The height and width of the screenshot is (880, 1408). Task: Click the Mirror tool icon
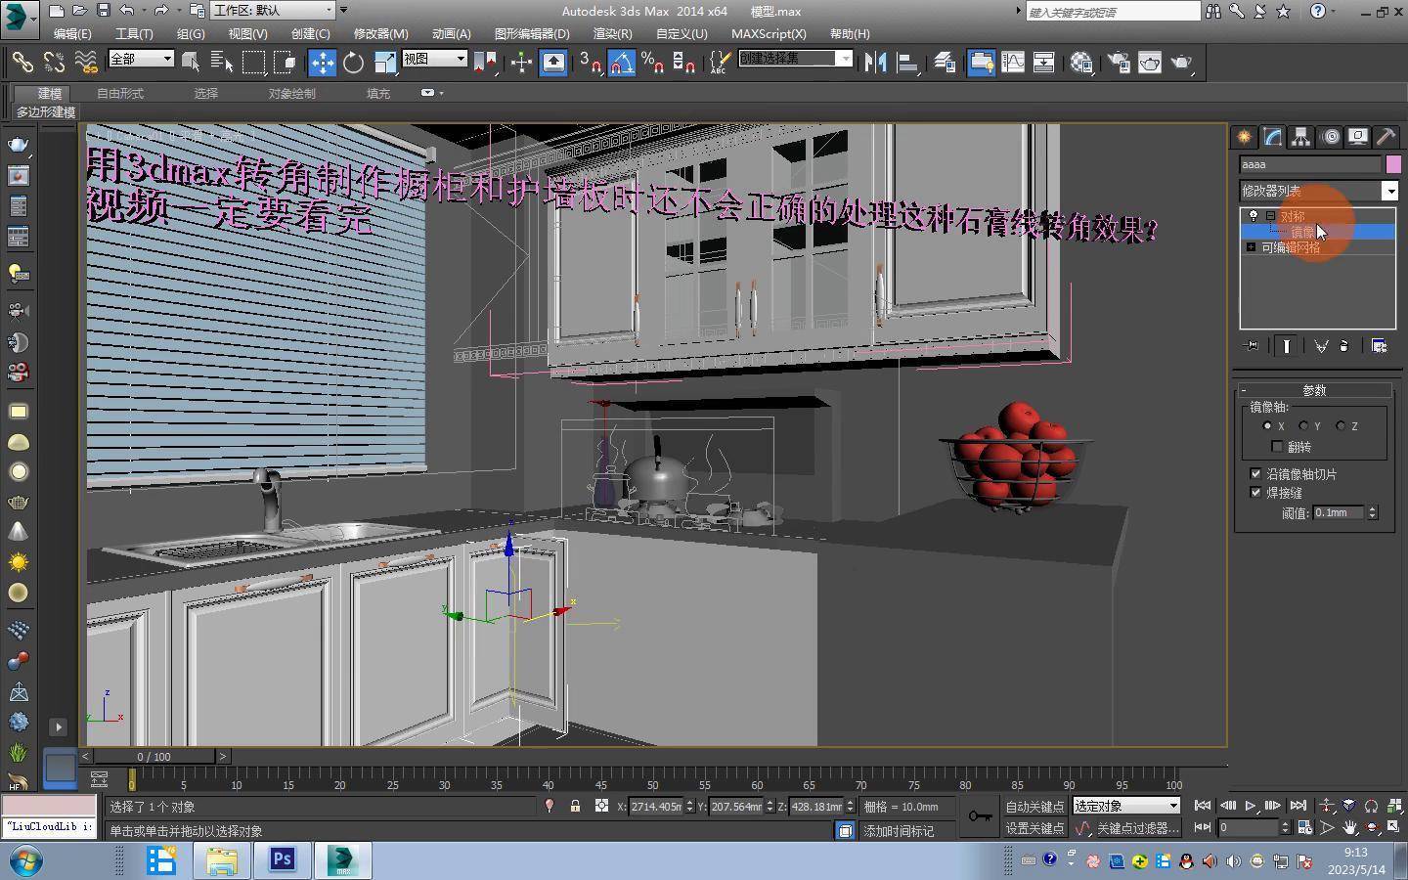[875, 63]
